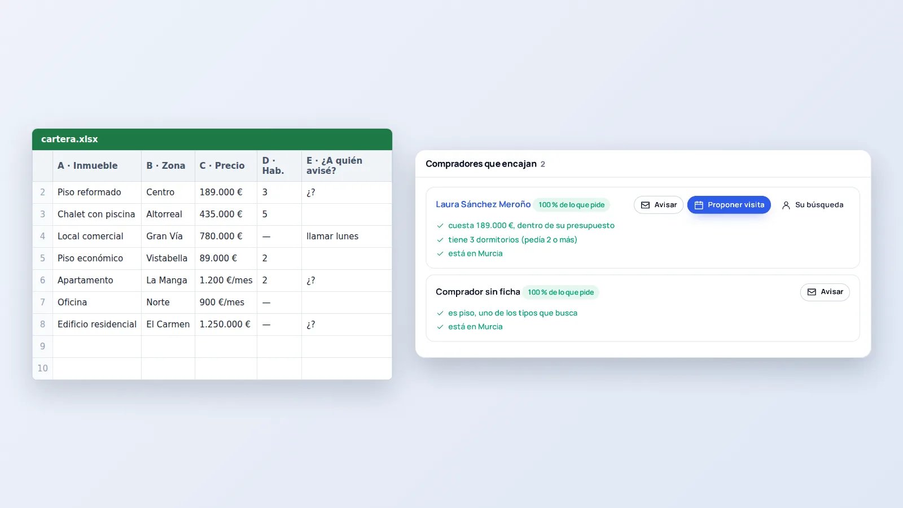This screenshot has height=508, width=903.
Task: Select the '780.000 €' price cell
Action: pyautogui.click(x=226, y=237)
